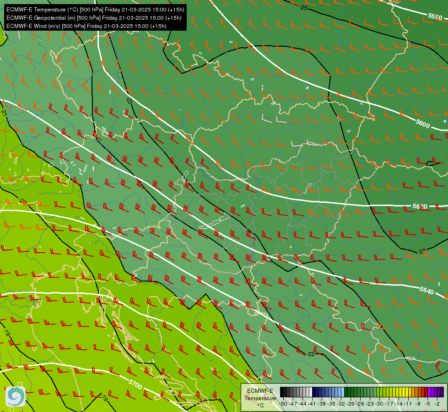The width and height of the screenshot is (448, 412).
Task: Click the -22 isotherm label on the map
Action: coord(310,354)
